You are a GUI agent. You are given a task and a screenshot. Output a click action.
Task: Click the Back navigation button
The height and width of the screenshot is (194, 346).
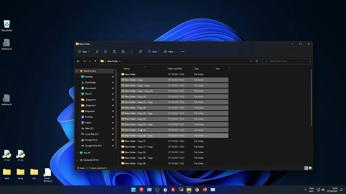[x=78, y=61]
